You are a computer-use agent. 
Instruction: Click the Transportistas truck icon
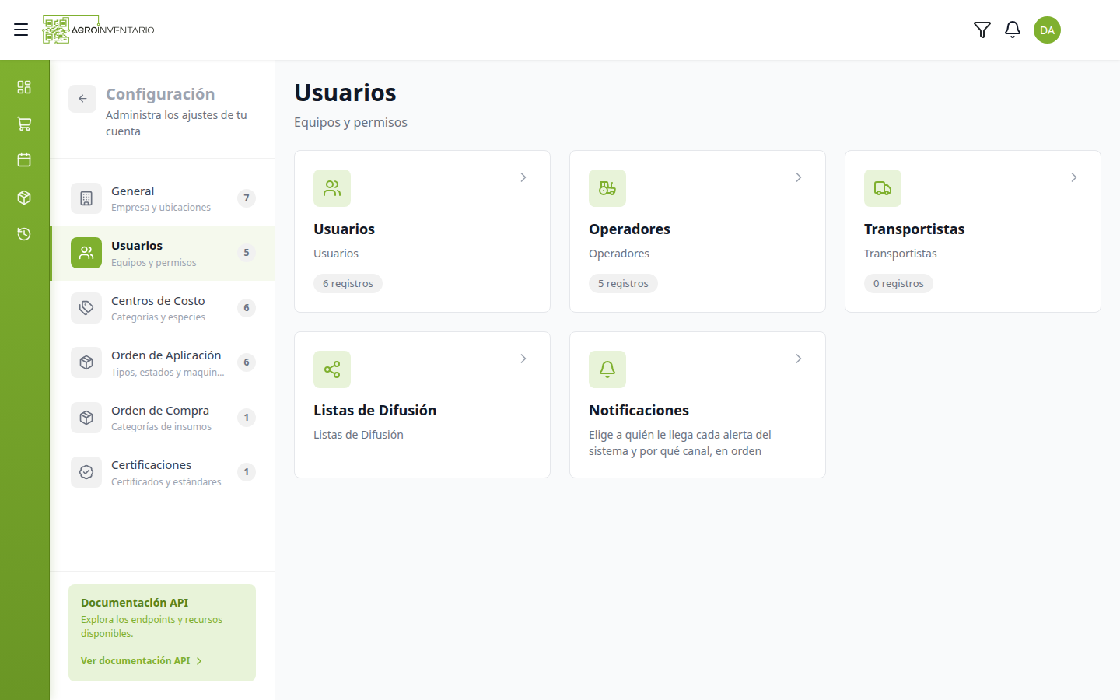tap(883, 188)
